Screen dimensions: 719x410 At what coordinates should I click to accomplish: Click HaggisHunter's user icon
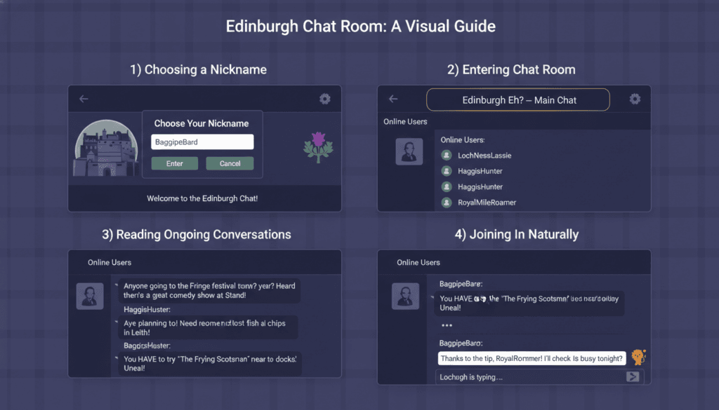coord(445,170)
